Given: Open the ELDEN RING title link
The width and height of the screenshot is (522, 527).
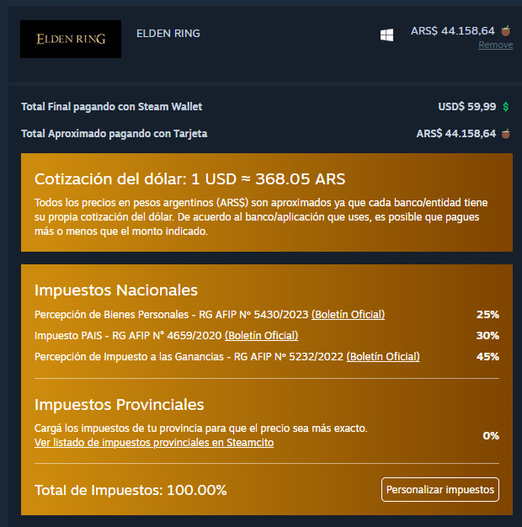Looking at the screenshot, I should 168,34.
